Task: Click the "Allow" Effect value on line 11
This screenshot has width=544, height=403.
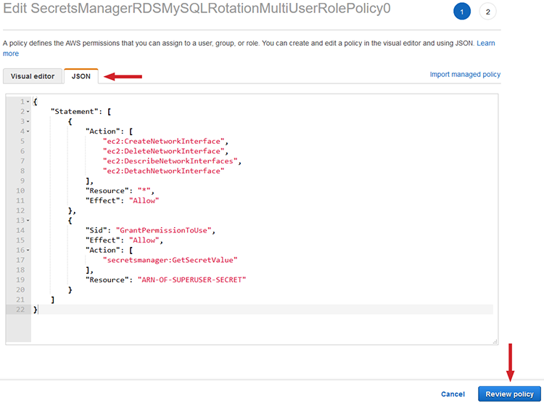Action: click(144, 200)
